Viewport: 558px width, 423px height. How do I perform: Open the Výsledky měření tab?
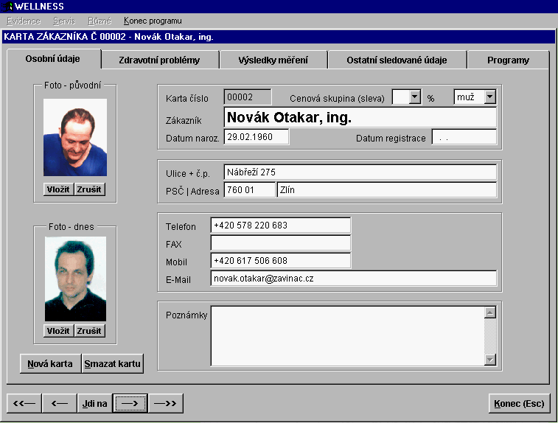coord(273,60)
